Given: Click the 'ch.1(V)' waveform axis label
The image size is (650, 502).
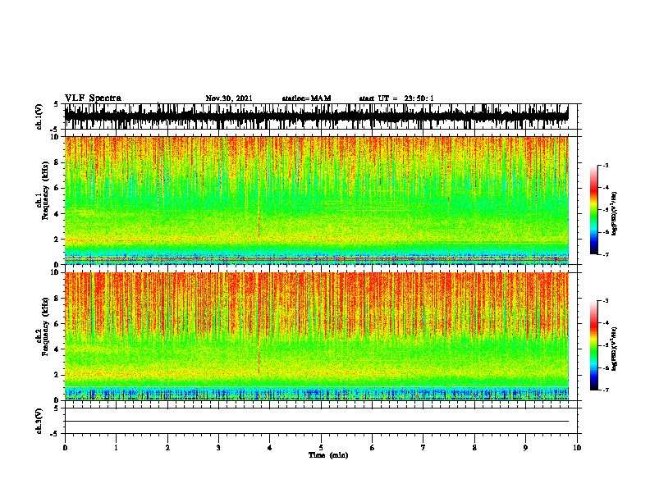Looking at the screenshot, I should coord(39,116).
